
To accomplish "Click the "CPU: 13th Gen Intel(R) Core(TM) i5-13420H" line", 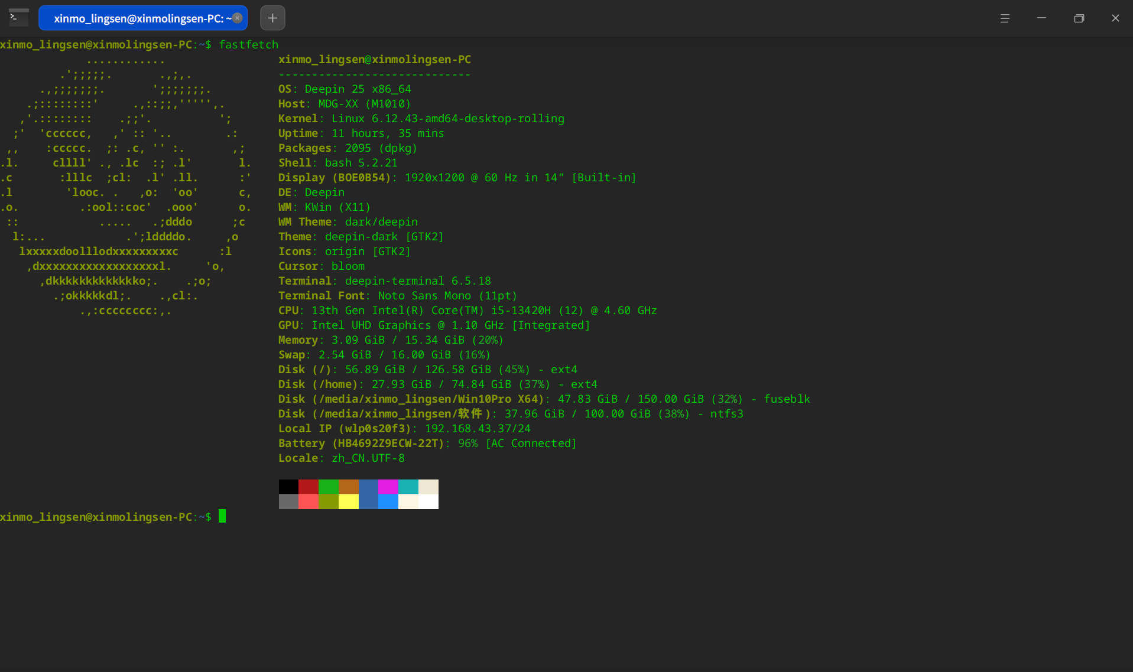I will click(468, 310).
